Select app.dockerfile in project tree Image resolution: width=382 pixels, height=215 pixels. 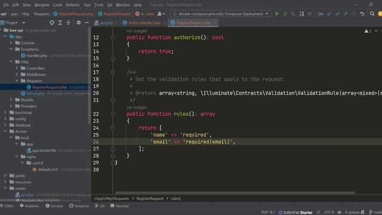[x=44, y=150]
